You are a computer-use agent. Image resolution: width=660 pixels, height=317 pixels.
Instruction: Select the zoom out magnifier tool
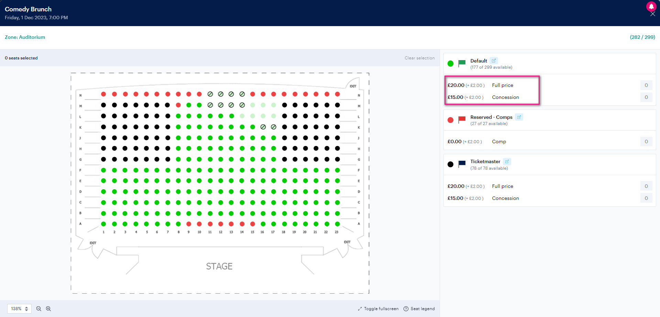tap(38, 308)
